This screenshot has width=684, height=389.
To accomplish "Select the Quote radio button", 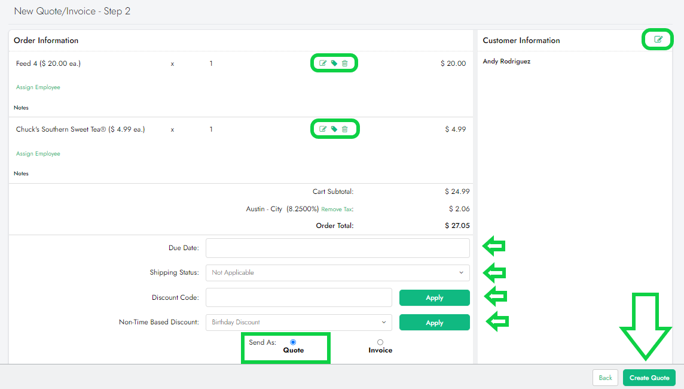I will (x=293, y=342).
